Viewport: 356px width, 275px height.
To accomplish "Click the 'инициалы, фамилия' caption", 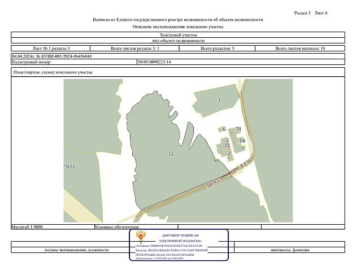I will pyautogui.click(x=290, y=250).
